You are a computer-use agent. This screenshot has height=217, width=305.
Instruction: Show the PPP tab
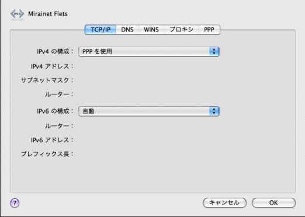(x=209, y=30)
